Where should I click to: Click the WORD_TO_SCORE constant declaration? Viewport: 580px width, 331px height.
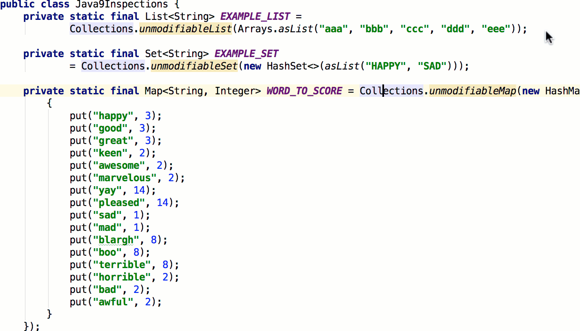point(304,91)
